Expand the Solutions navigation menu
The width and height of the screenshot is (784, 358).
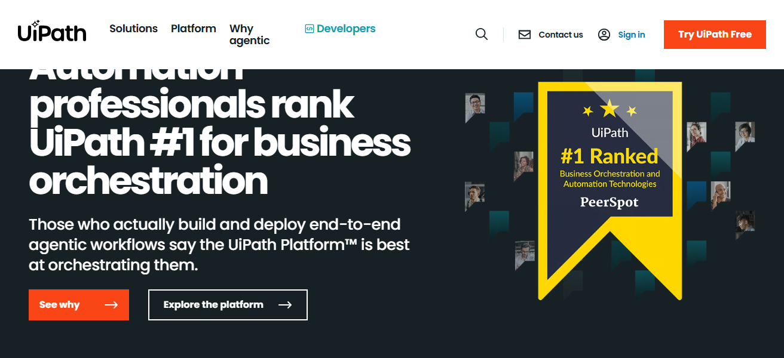133,29
